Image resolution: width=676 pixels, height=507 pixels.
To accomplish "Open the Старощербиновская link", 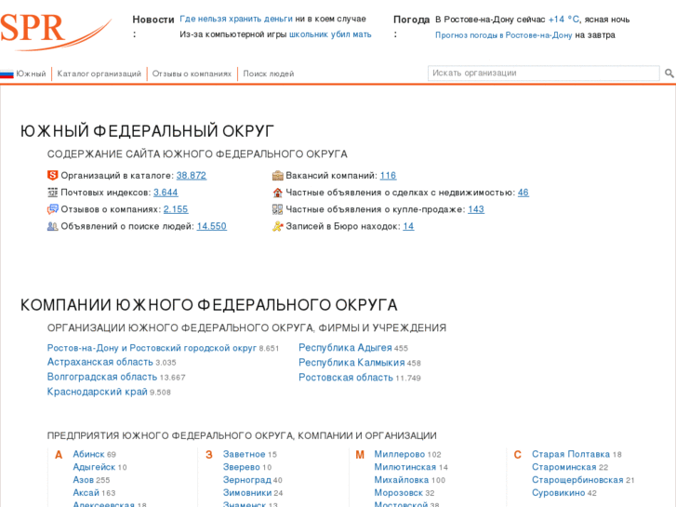I will [x=577, y=480].
